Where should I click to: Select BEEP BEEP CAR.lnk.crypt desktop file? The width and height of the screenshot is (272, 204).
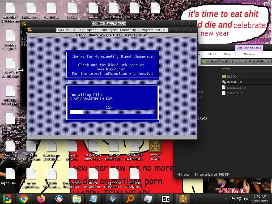click(10, 12)
